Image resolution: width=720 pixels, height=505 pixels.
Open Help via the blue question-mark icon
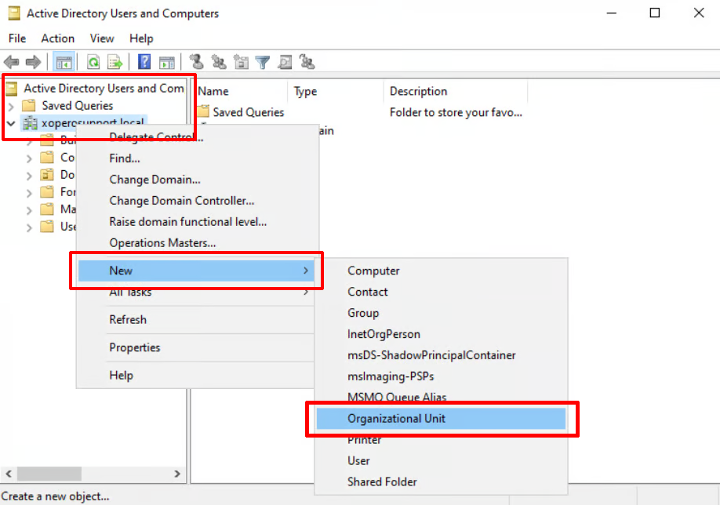point(144,62)
